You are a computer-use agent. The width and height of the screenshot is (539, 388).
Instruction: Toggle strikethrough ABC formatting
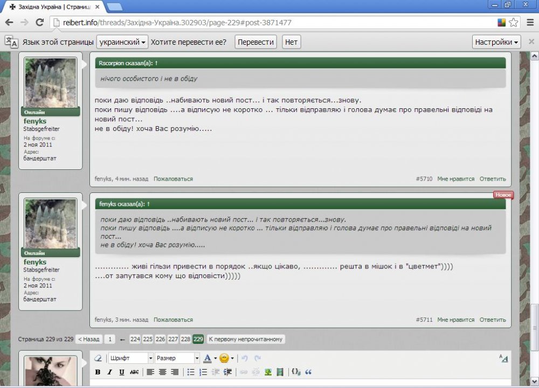click(x=134, y=372)
